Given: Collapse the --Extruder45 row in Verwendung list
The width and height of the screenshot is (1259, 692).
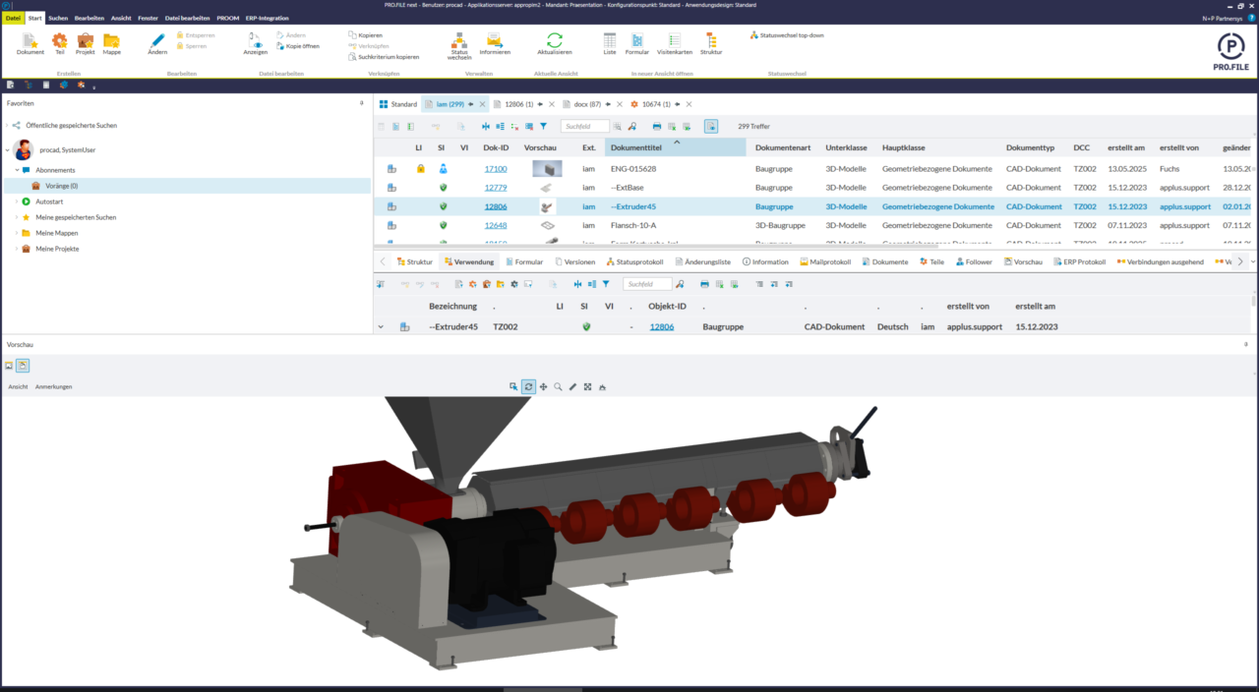Looking at the screenshot, I should click(381, 326).
